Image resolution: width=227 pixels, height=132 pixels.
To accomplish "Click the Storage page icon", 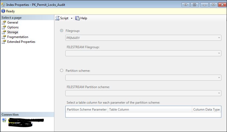I will click(4, 32).
